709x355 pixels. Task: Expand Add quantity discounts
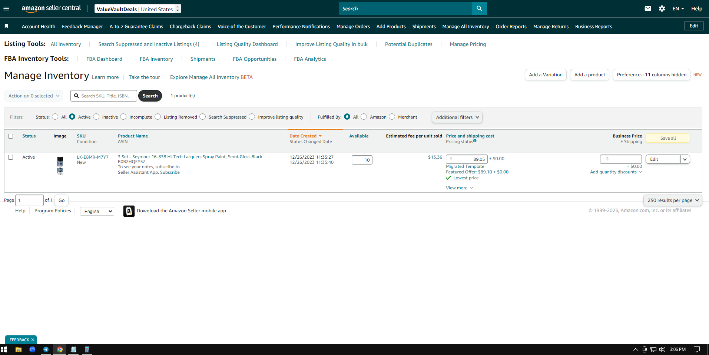[616, 172]
